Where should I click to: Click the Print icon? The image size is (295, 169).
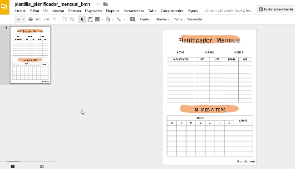pyautogui.click(x=30, y=19)
